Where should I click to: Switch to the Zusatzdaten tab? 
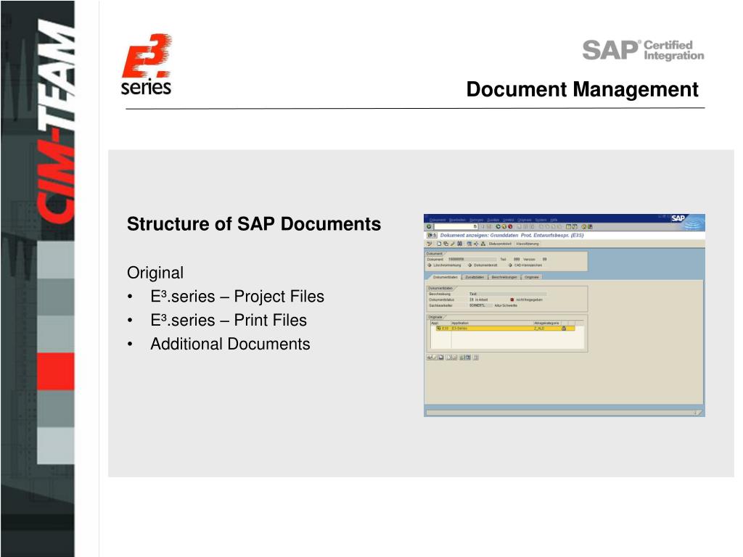tap(475, 277)
